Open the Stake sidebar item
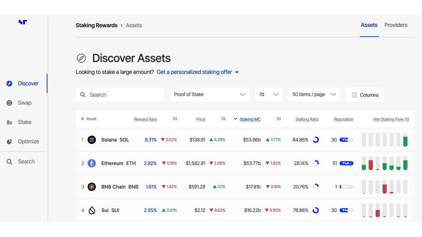Image resolution: width=422 pixels, height=237 pixels. [19, 122]
